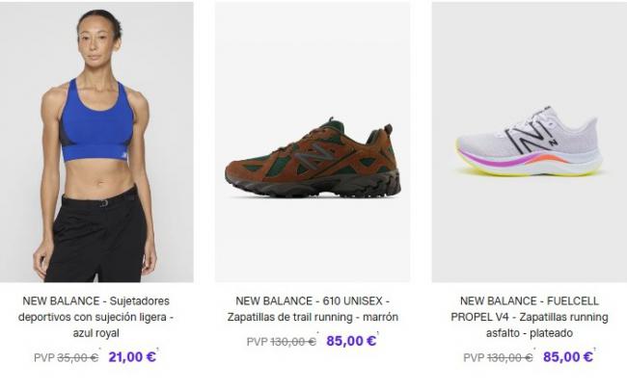Click the PVP label beside 35,00 €
The image size is (627, 391).
click(44, 357)
